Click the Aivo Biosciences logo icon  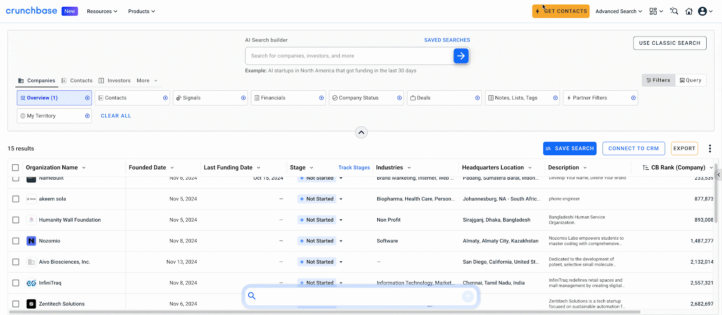coord(31,262)
